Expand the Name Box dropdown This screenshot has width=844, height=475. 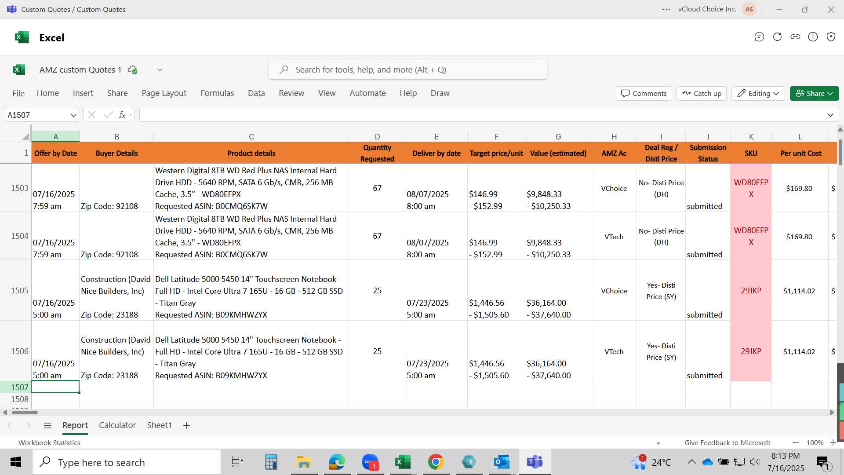click(x=73, y=115)
